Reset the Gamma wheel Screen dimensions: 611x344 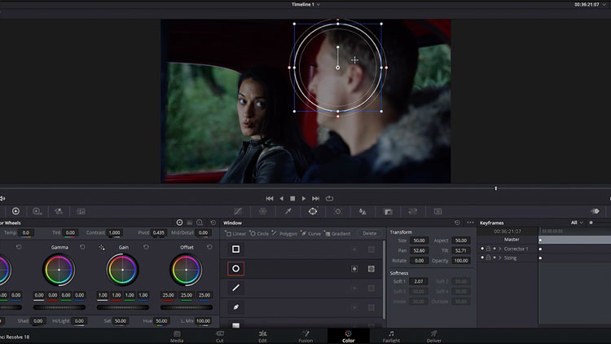82,247
